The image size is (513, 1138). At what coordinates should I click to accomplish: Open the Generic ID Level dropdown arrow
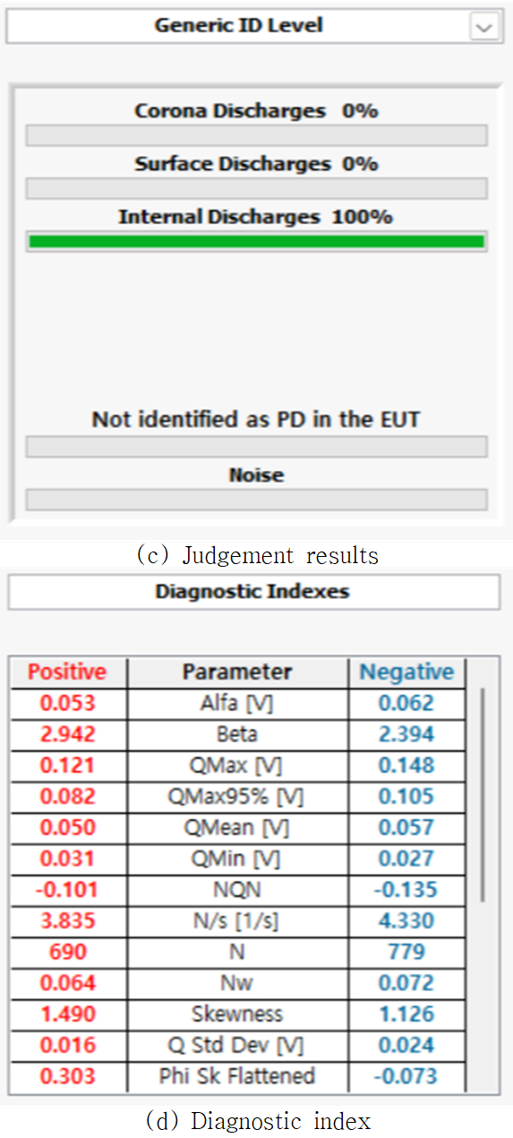(484, 27)
